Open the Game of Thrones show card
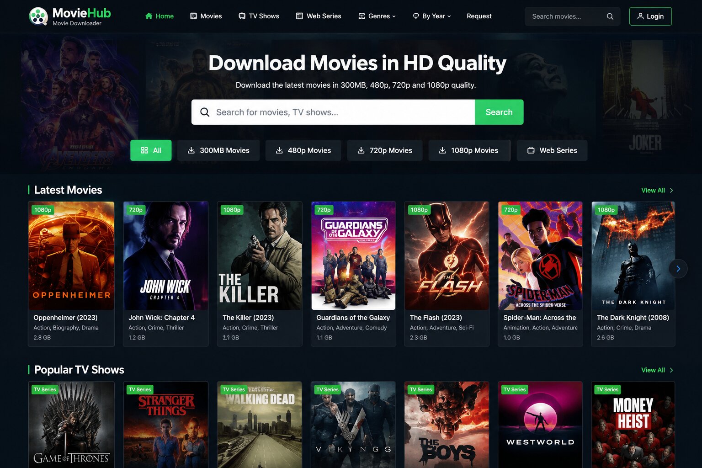This screenshot has height=468, width=702. pos(71,425)
